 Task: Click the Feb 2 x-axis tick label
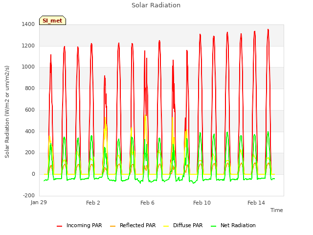click(93, 203)
